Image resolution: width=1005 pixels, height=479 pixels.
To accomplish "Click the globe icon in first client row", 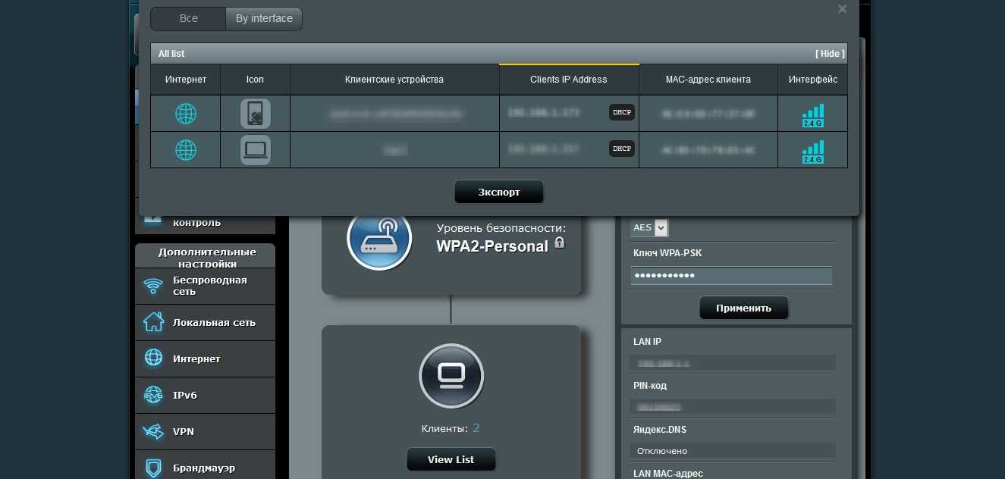I will 186,114.
